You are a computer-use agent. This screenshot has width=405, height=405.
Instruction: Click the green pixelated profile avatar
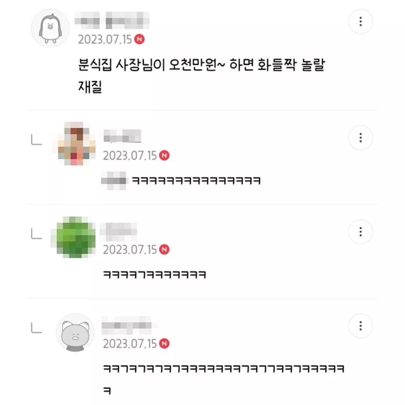point(75,237)
